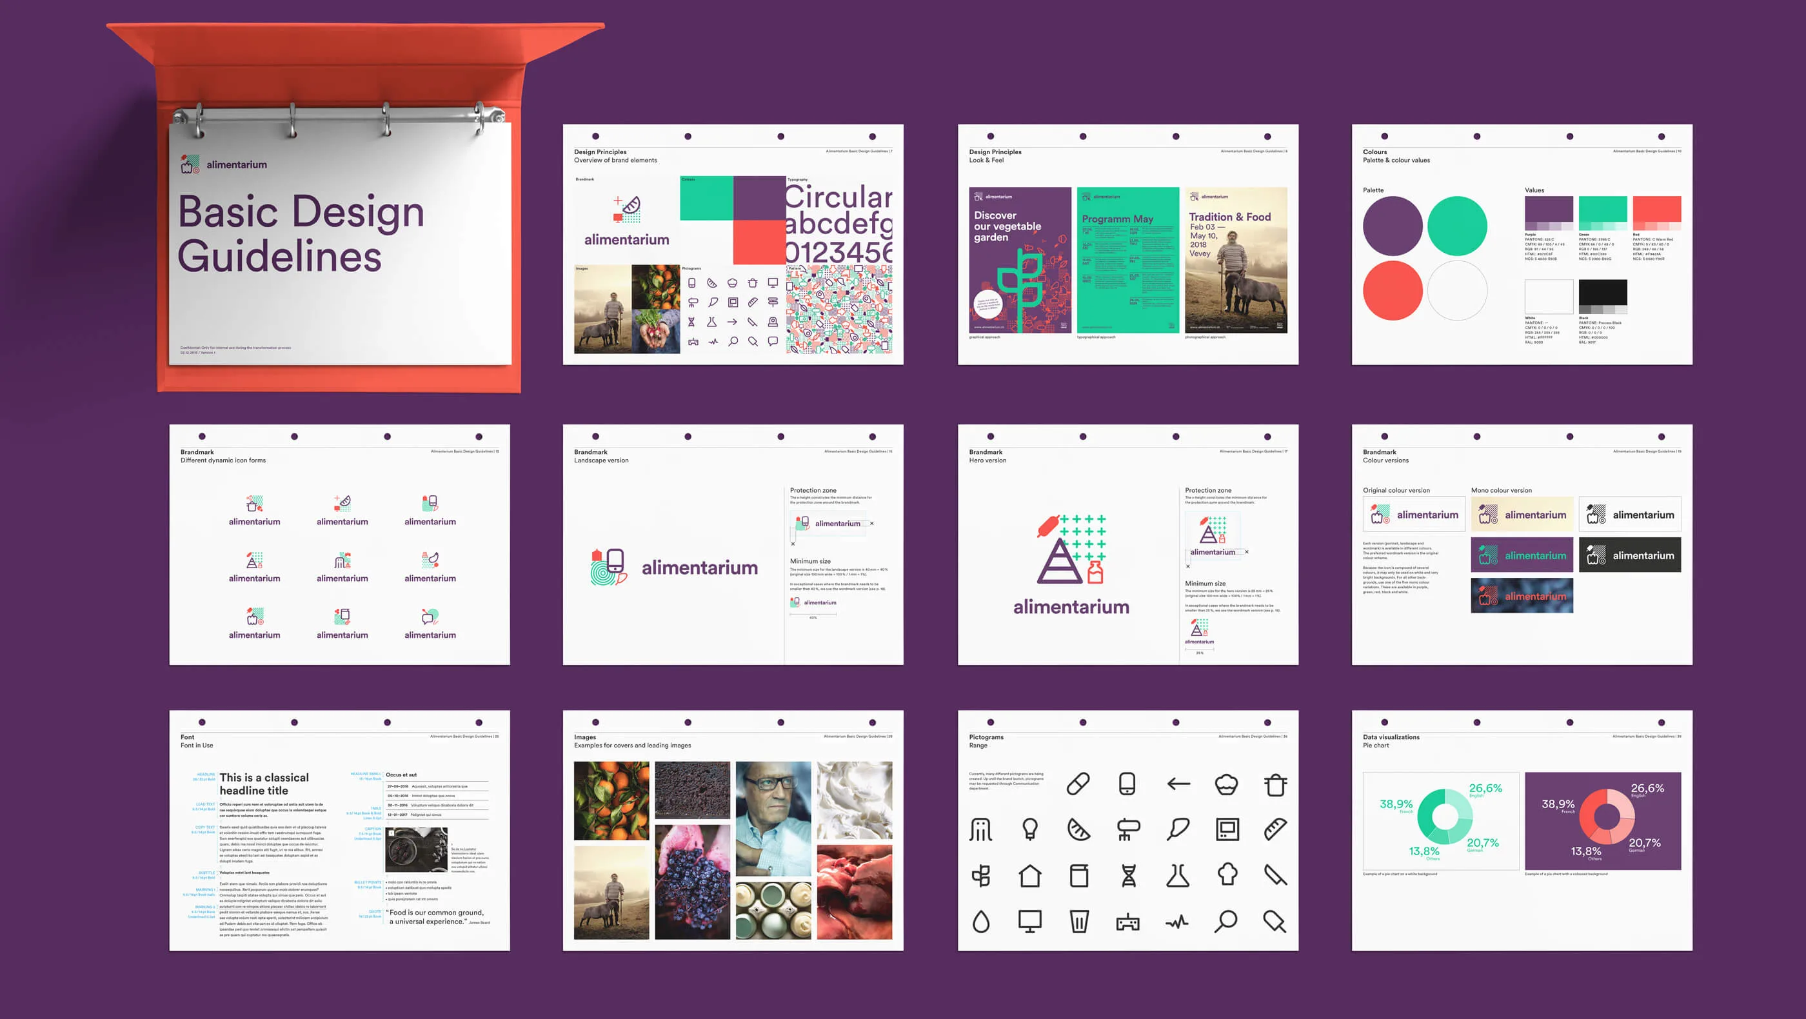This screenshot has height=1019, width=1806.
Task: Click the pill capsule pictogram on Pictograms page
Action: (1078, 784)
